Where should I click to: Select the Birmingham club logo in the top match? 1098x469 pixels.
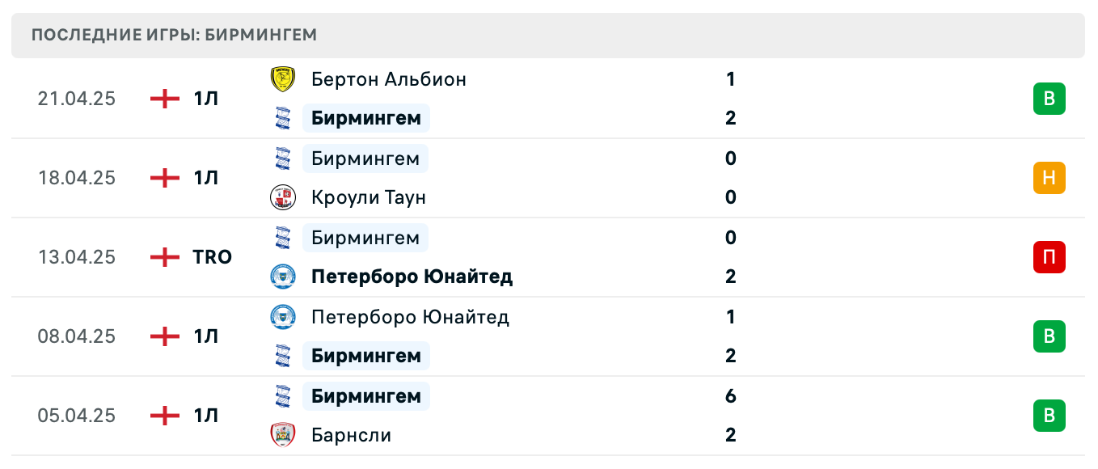(284, 117)
